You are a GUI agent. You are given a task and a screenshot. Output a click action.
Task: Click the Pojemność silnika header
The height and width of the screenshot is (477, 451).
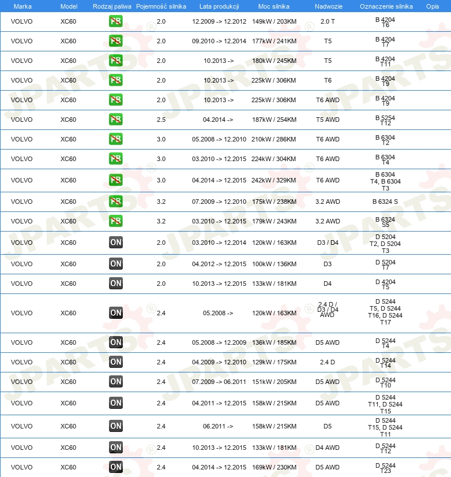pos(161,6)
